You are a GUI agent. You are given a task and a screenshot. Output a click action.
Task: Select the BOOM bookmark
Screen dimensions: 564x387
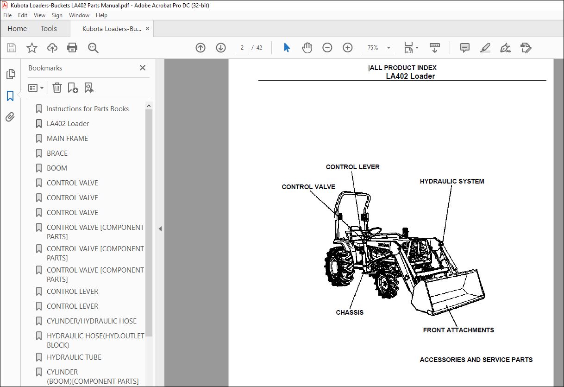point(57,168)
